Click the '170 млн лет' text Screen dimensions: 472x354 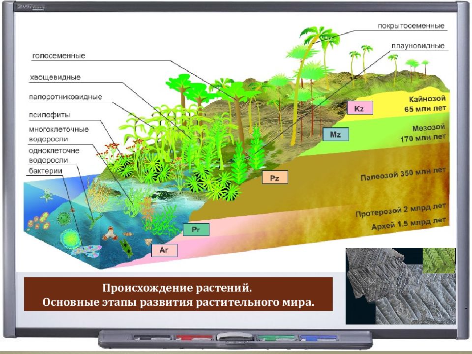(x=423, y=138)
